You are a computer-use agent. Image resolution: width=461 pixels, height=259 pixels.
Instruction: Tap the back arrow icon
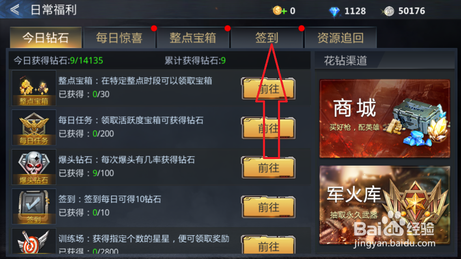coord(15,10)
